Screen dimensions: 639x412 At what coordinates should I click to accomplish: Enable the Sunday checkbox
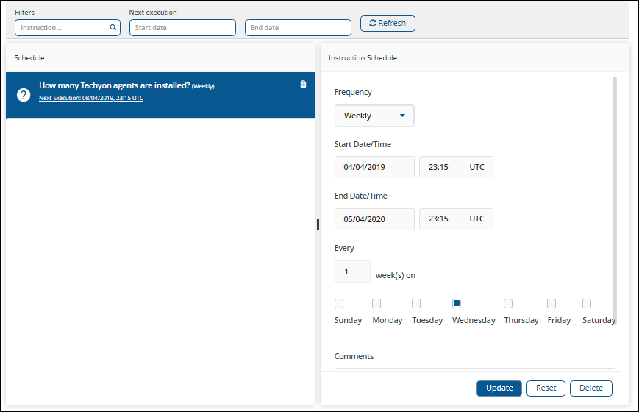(x=339, y=303)
